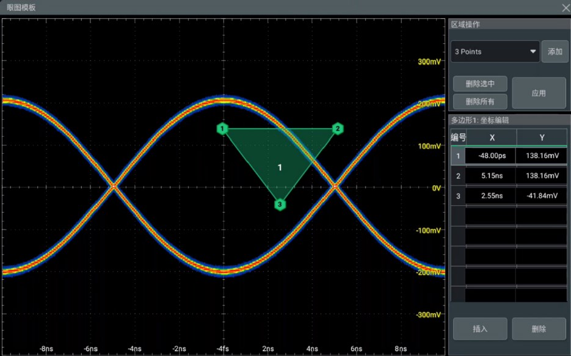Click the bottom 删除 delete button

[x=539, y=329]
